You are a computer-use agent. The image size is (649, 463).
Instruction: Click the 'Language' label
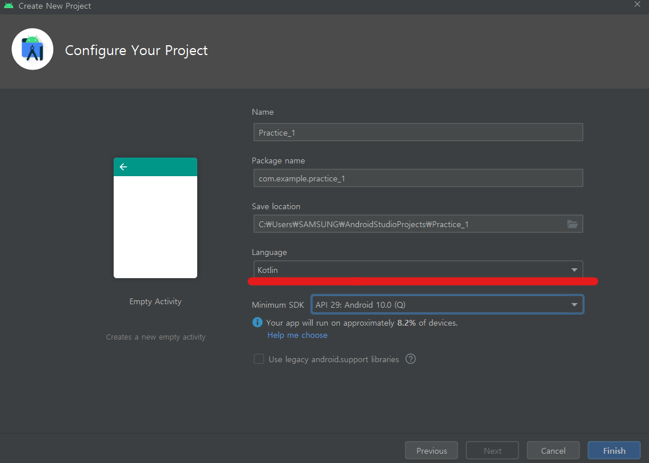pyautogui.click(x=269, y=252)
